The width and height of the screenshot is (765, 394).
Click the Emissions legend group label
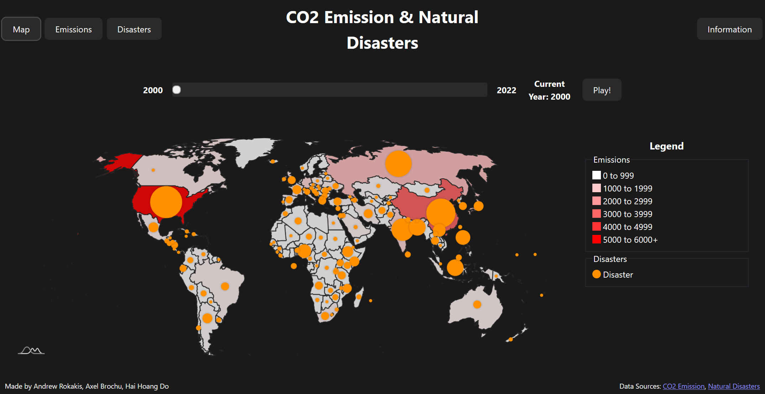point(612,160)
